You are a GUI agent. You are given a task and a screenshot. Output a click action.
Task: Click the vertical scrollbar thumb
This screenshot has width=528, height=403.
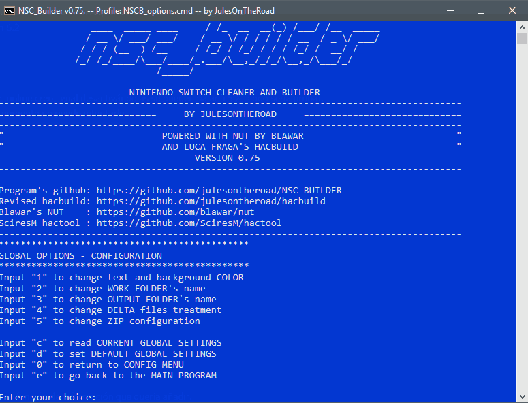522,38
